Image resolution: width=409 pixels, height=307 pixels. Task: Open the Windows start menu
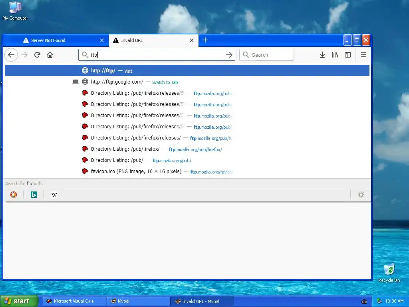[x=19, y=301]
